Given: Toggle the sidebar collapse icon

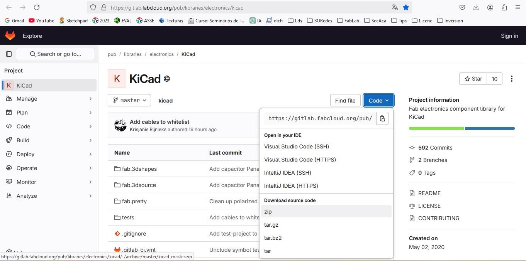Looking at the screenshot, I should click(x=9, y=54).
